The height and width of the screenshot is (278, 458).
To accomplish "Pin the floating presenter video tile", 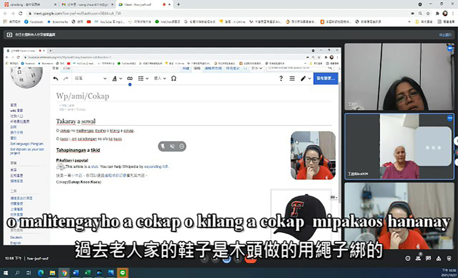I will coord(163,146).
